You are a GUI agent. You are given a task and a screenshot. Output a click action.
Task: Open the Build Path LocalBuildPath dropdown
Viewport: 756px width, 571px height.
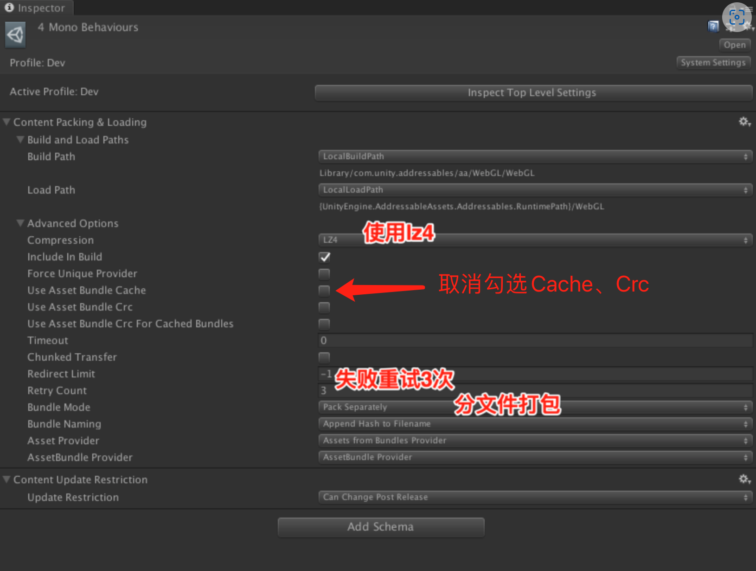coord(535,156)
